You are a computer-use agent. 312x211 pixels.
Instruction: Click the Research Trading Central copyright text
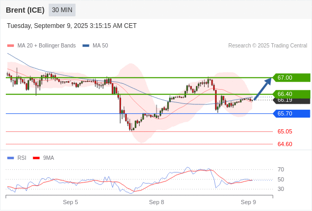(x=268, y=46)
